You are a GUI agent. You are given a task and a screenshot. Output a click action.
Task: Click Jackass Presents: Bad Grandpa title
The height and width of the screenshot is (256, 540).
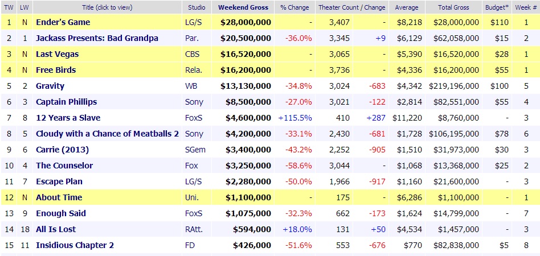97,38
